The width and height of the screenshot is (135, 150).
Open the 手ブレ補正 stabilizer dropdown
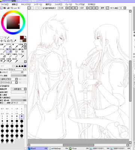[124, 8]
